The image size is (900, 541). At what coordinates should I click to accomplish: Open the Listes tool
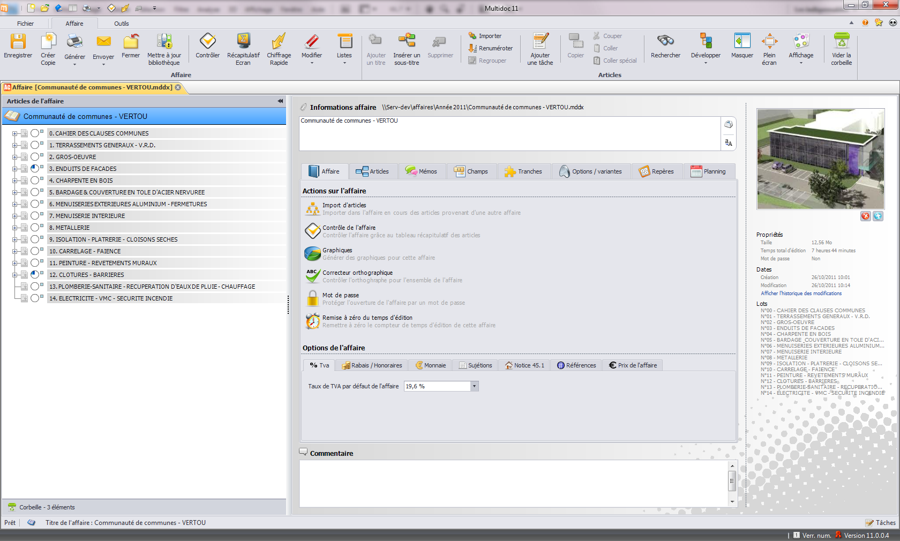pyautogui.click(x=344, y=41)
